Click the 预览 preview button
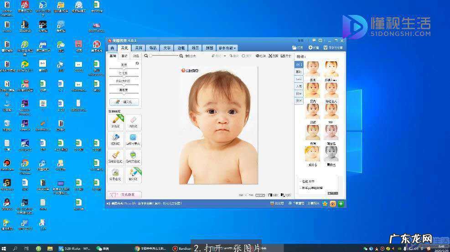Screen dimensions: 450x252 (x=286, y=195)
